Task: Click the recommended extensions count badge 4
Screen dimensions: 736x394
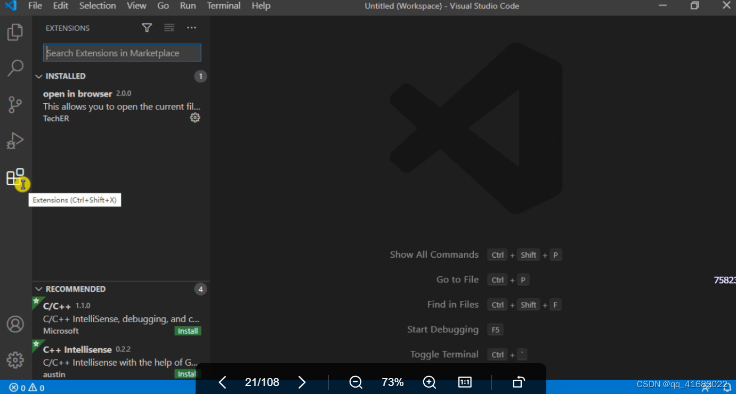Action: tap(200, 289)
